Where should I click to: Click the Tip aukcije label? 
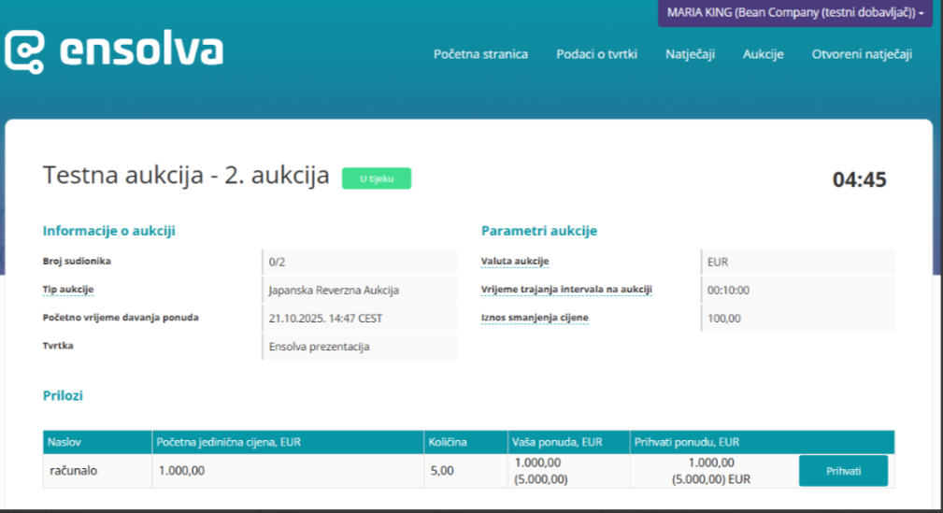pos(68,290)
